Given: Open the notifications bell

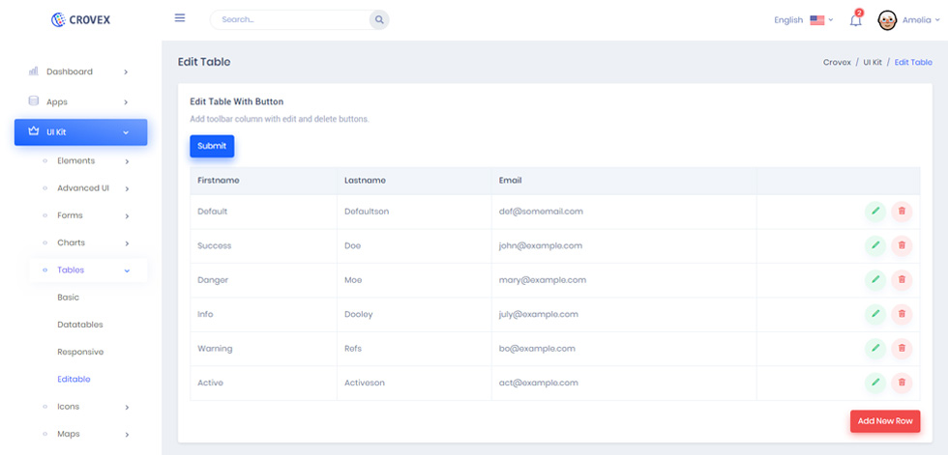Looking at the screenshot, I should click(855, 20).
